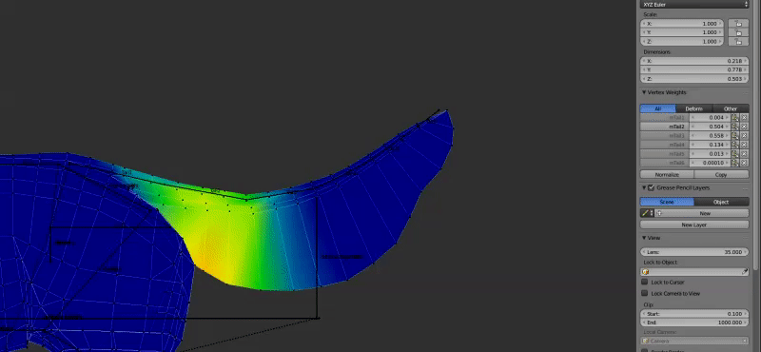The width and height of the screenshot is (761, 352).
Task: Enable the Lock to Cursor checkbox
Action: coord(645,282)
